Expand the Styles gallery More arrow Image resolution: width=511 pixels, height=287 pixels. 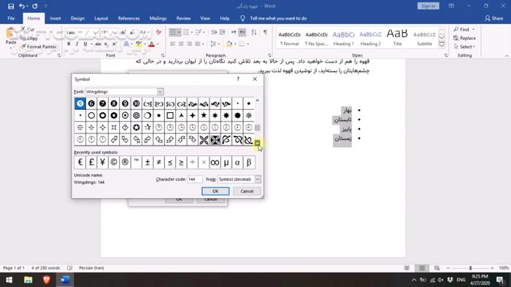click(x=441, y=45)
